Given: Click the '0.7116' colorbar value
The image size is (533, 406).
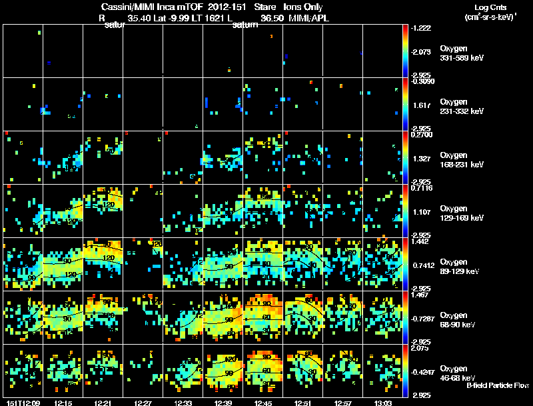Looking at the screenshot, I should [422, 188].
